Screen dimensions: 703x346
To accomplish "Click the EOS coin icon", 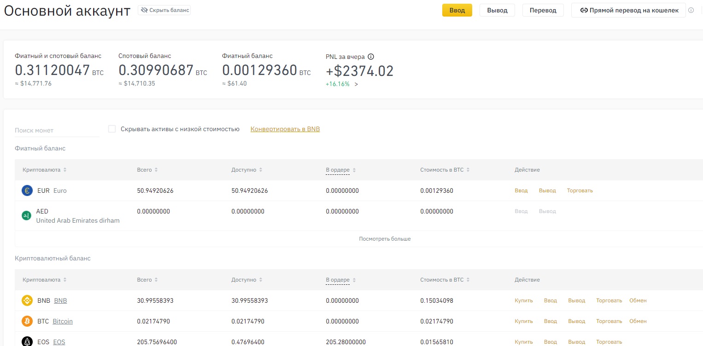I will [x=27, y=341].
